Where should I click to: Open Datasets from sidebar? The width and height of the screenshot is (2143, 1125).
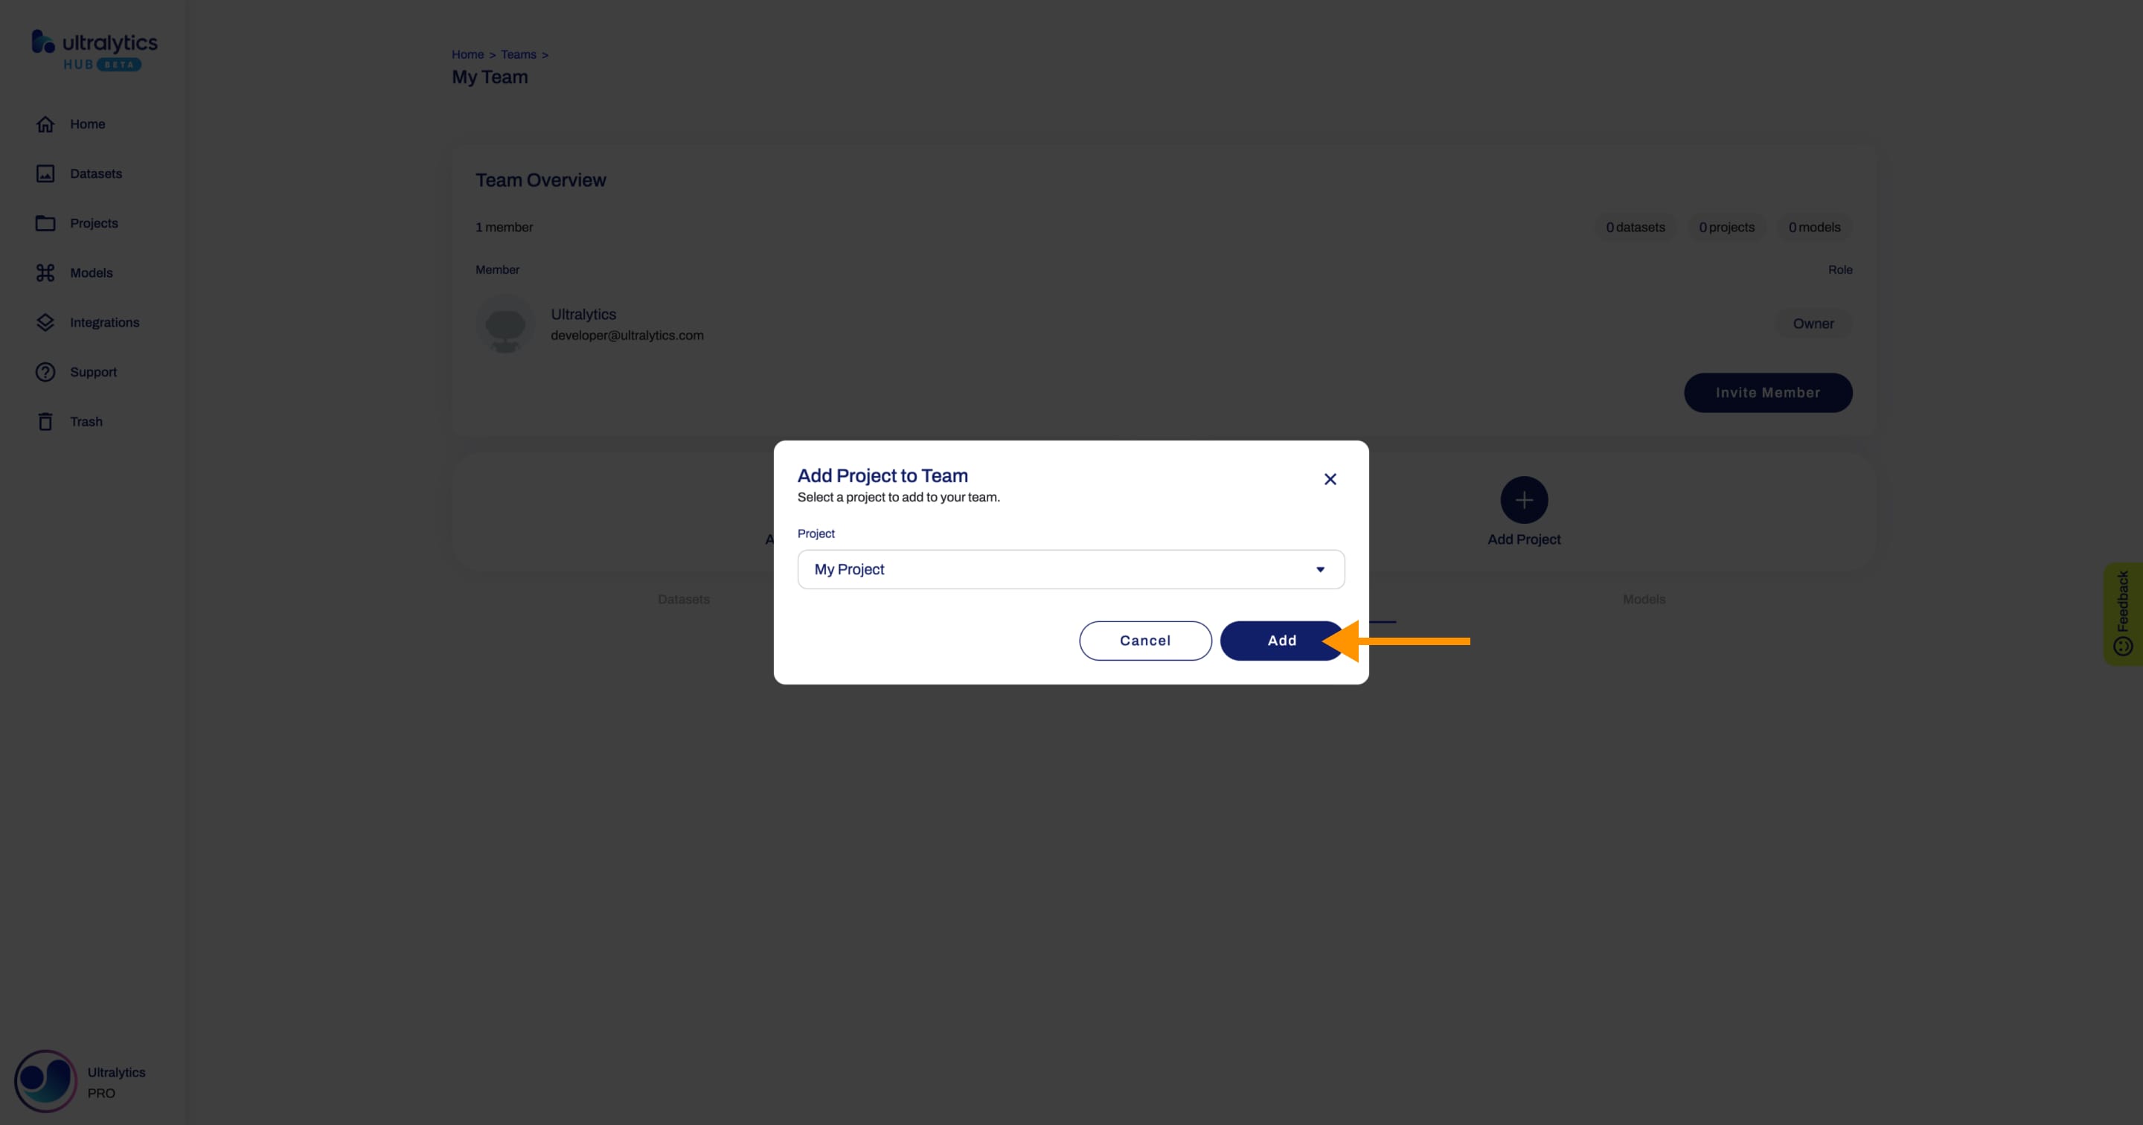95,173
